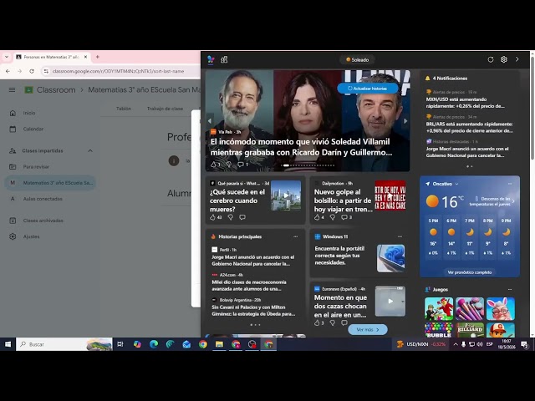Open 'Milei dio clases de macroeconomía' story

click(249, 286)
